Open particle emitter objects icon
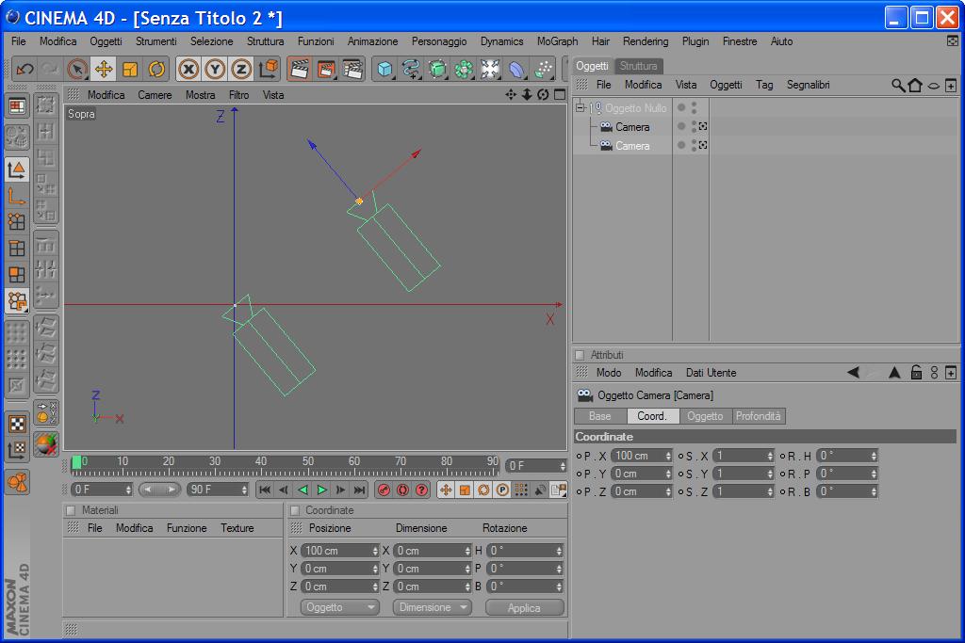965x643 pixels. click(x=544, y=69)
